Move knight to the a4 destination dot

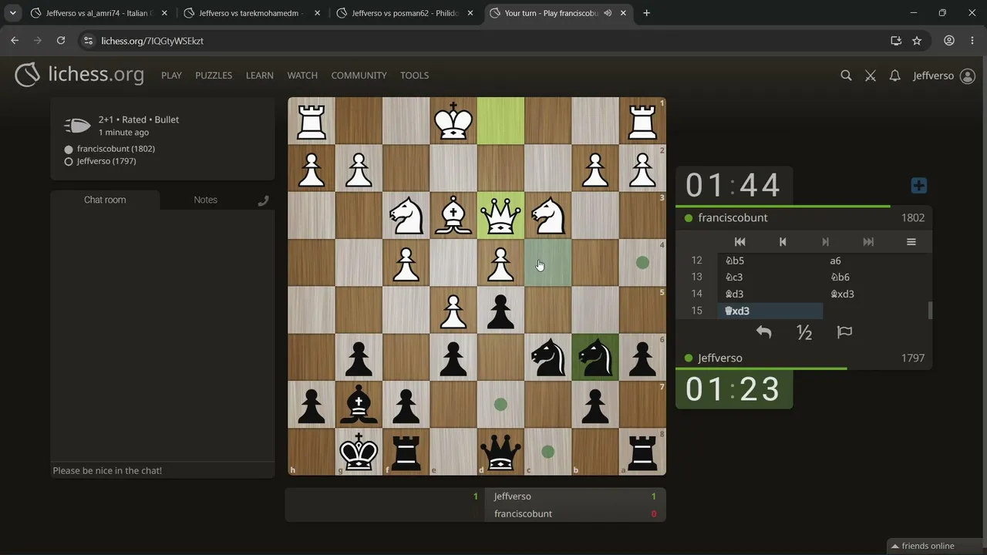(642, 263)
